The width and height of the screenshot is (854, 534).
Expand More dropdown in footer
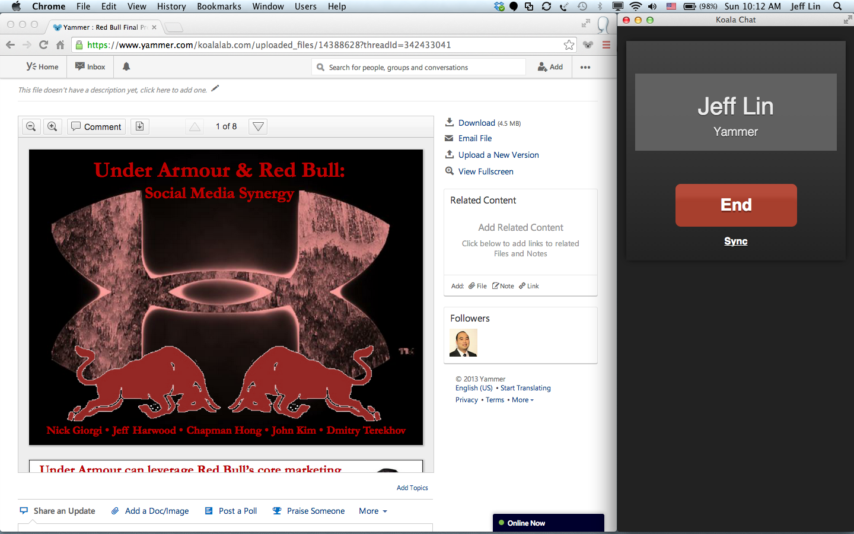click(522, 400)
